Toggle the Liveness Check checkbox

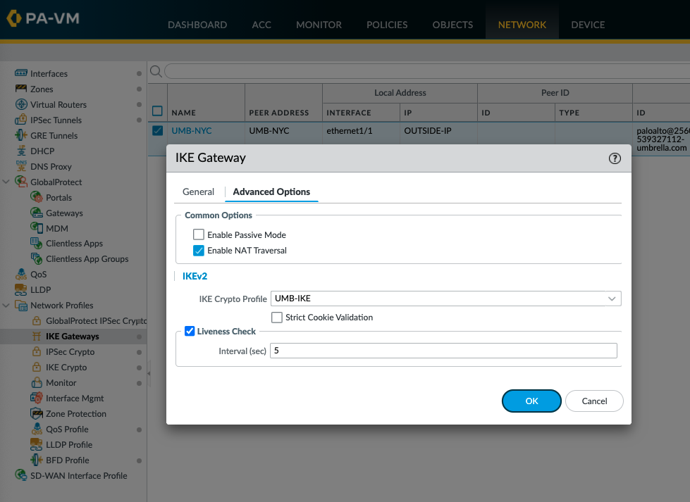click(190, 331)
